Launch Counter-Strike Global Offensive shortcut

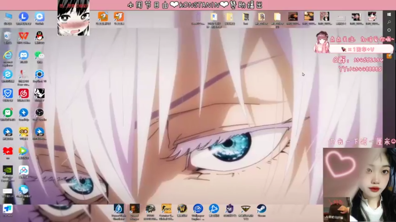tap(166, 209)
